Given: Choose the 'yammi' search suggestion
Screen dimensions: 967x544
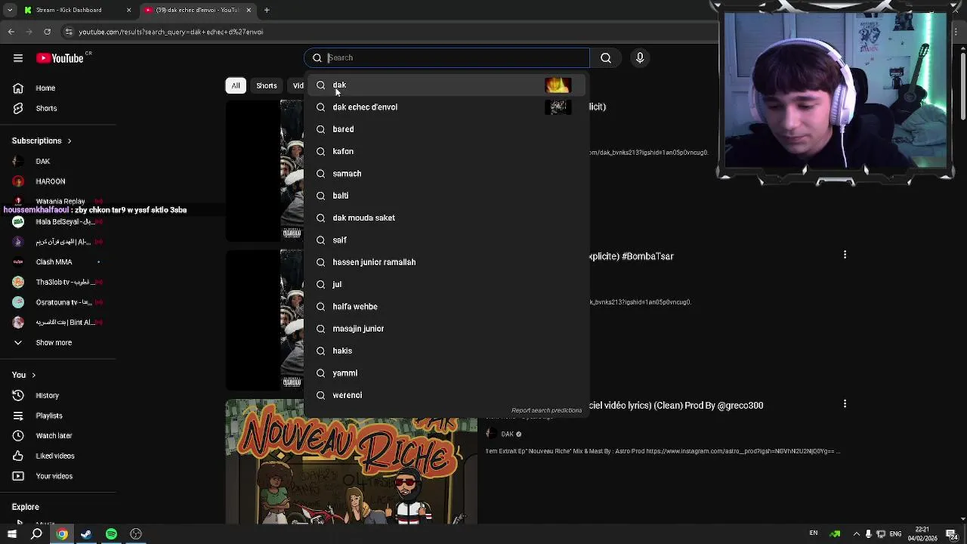Looking at the screenshot, I should pos(446,372).
